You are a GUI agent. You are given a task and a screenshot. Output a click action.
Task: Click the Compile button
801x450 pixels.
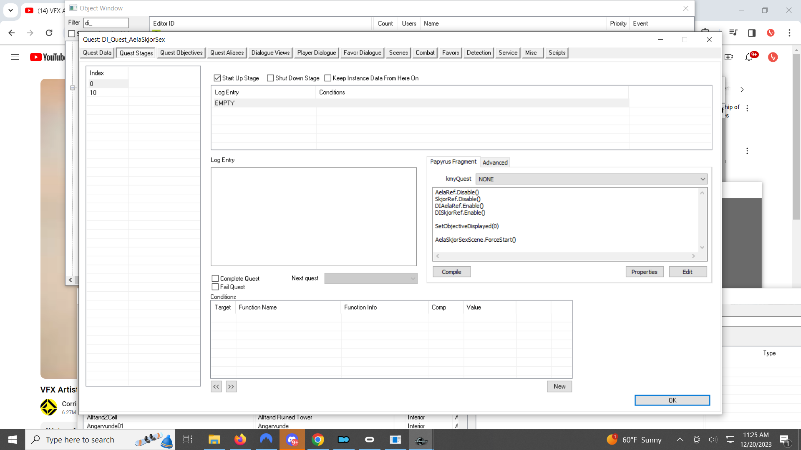pyautogui.click(x=451, y=271)
